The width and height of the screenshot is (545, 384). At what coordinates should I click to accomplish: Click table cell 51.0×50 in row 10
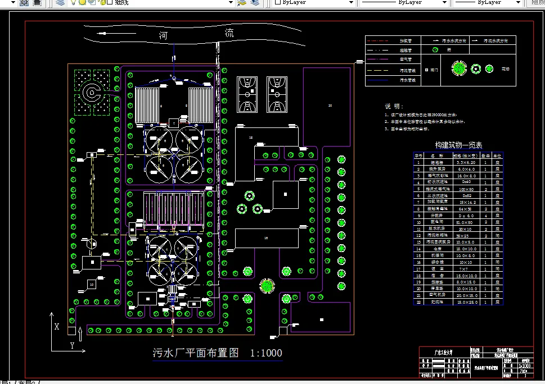tap(466, 222)
